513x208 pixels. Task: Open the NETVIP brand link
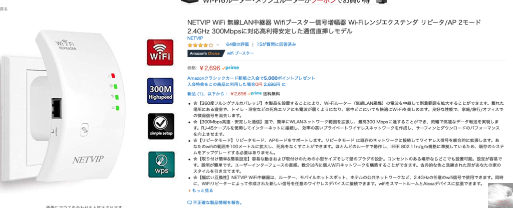click(195, 38)
